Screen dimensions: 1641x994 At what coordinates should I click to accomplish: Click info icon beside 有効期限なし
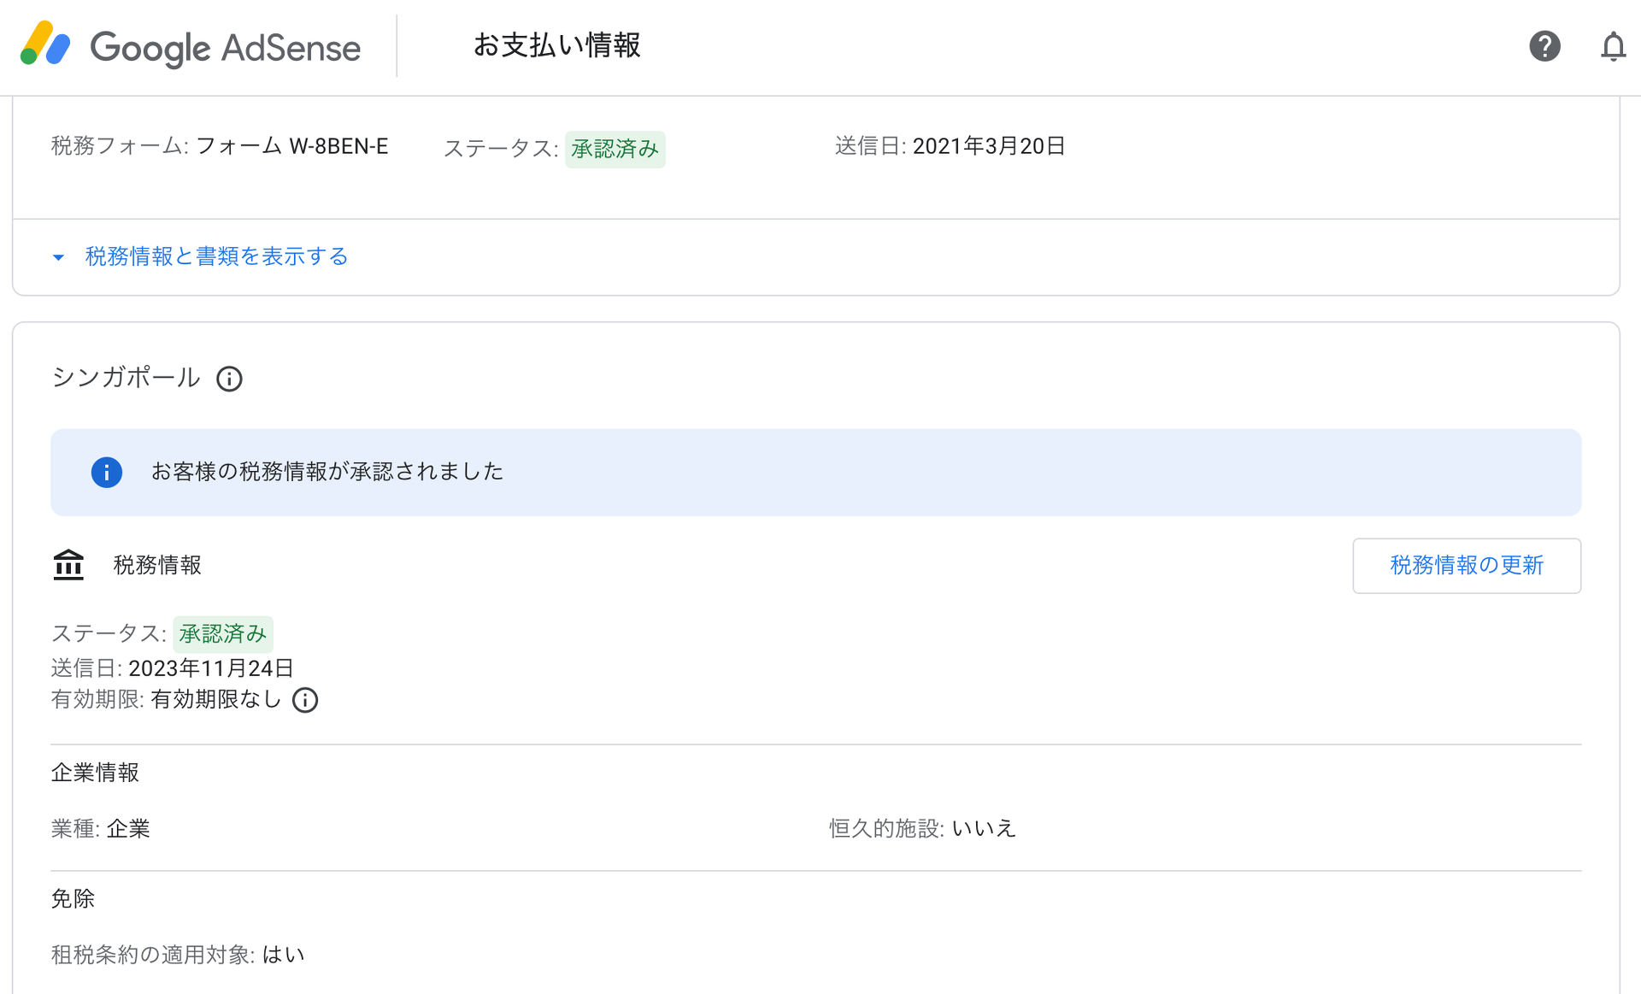(305, 700)
